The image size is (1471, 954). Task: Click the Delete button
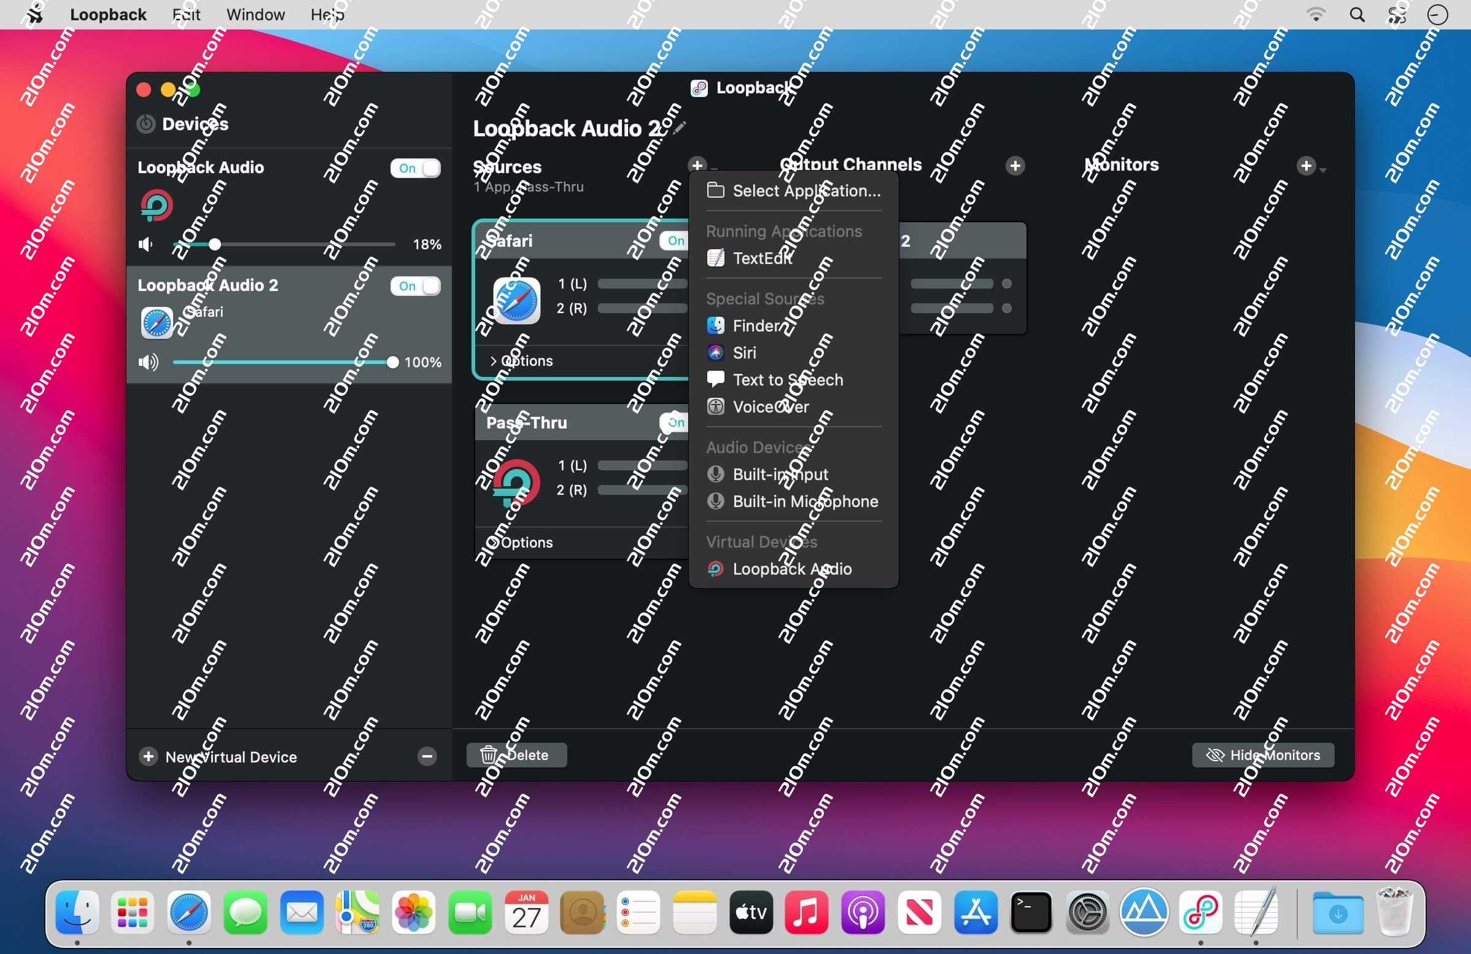click(x=516, y=755)
